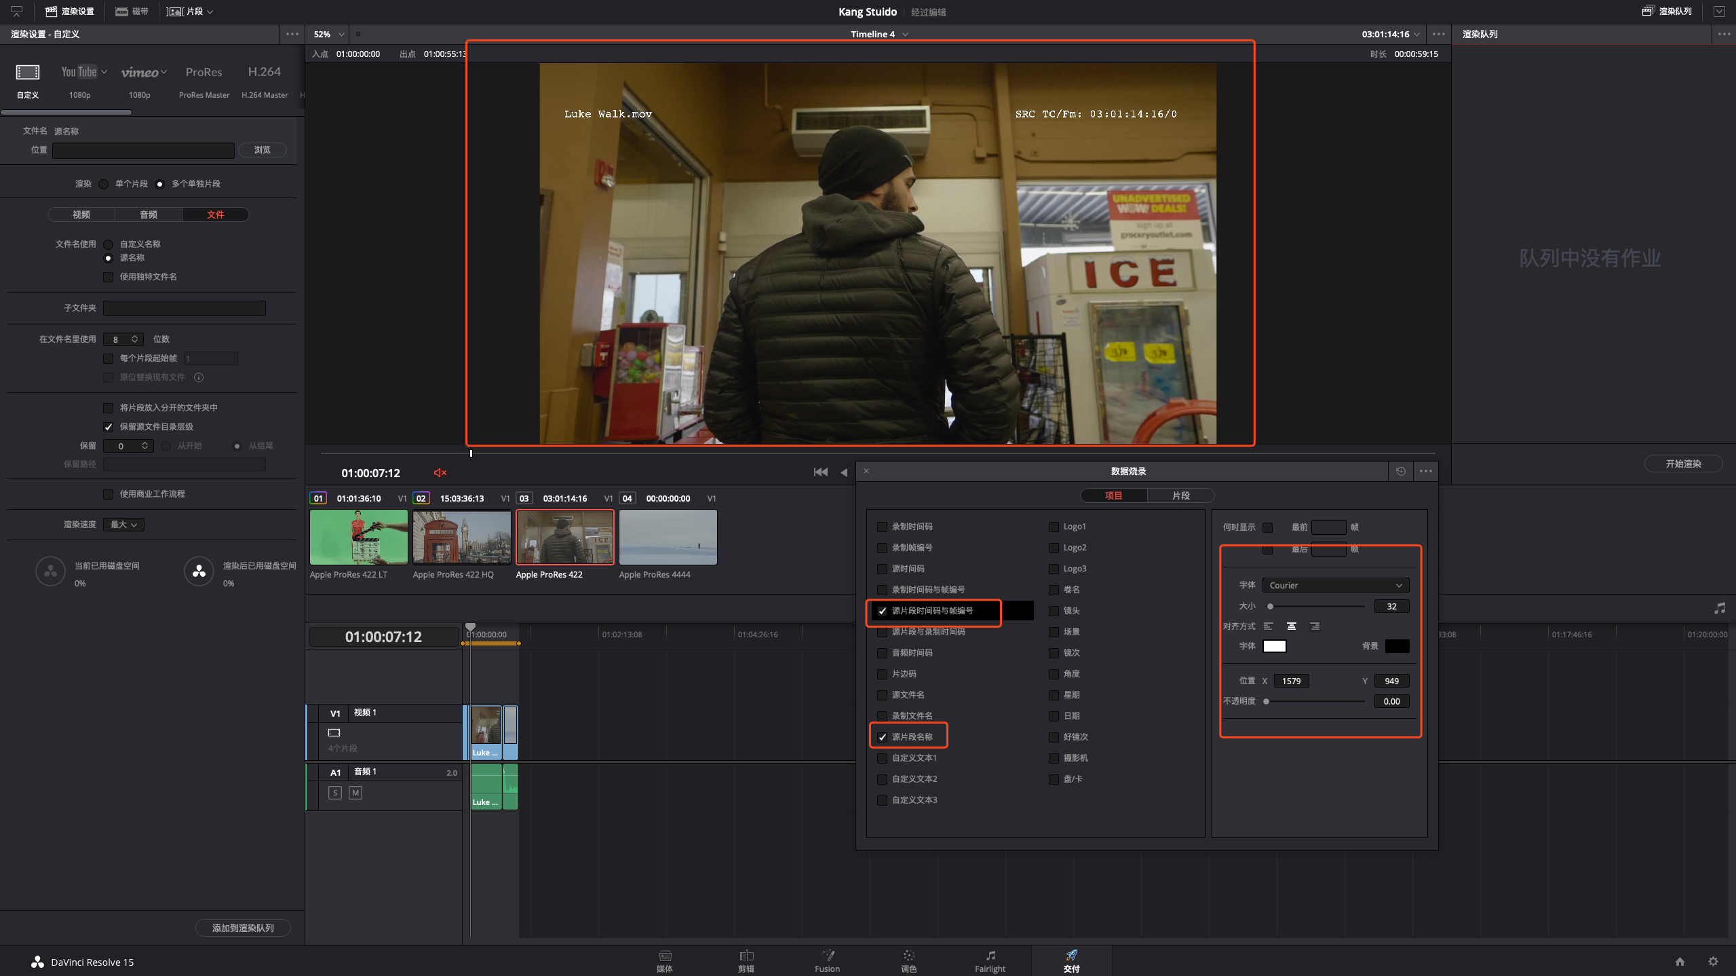This screenshot has height=976, width=1736.
Task: Jump to first frame playback button
Action: click(820, 472)
